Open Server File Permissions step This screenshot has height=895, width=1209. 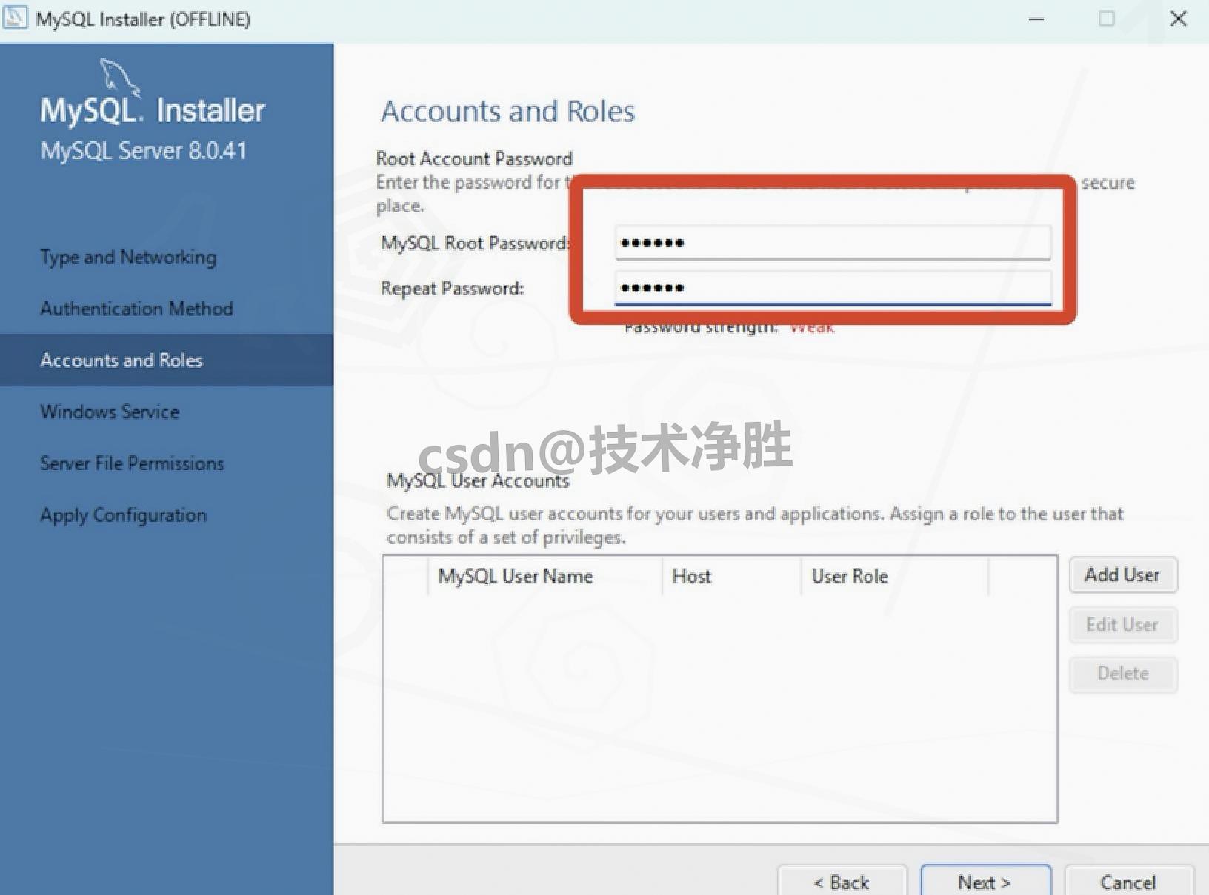click(132, 463)
